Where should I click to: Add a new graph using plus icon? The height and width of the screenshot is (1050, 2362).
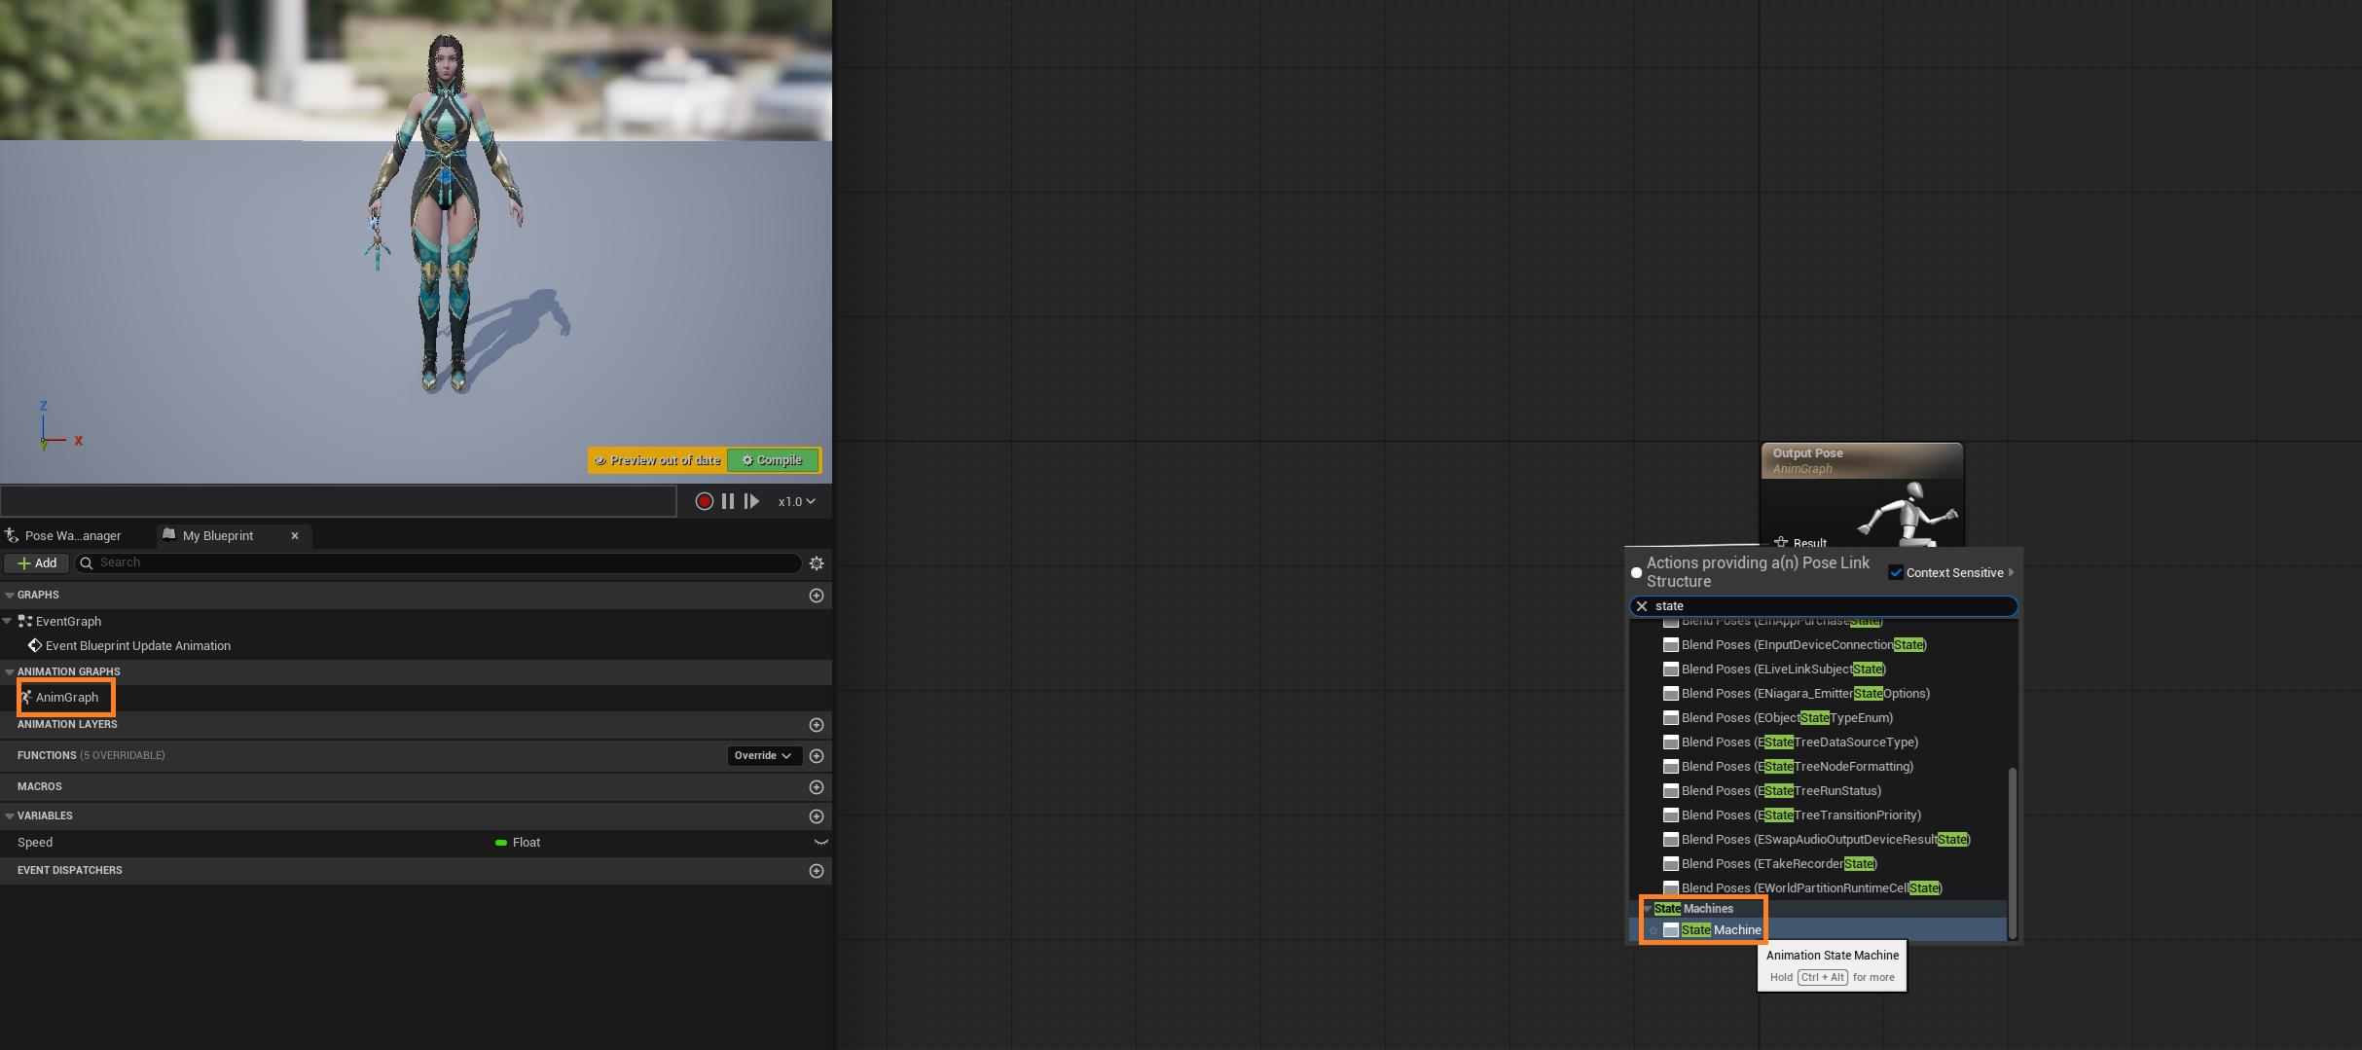point(817,596)
